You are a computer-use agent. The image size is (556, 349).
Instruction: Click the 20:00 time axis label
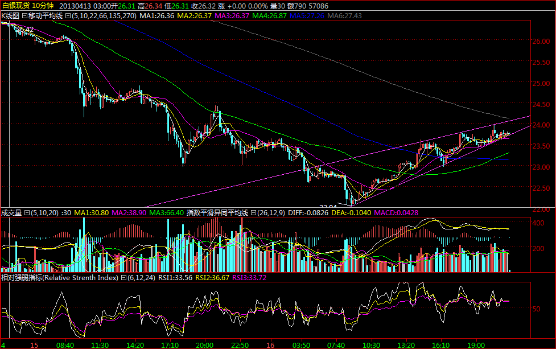click(205, 345)
